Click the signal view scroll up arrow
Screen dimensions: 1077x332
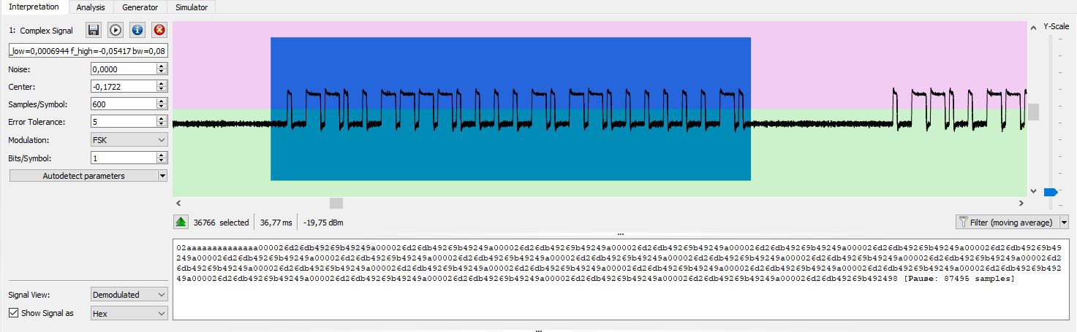click(1033, 28)
